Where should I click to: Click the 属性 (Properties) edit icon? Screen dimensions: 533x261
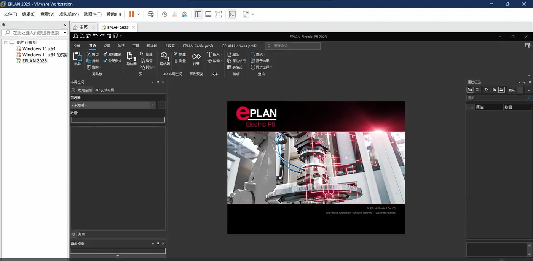pos(229,54)
